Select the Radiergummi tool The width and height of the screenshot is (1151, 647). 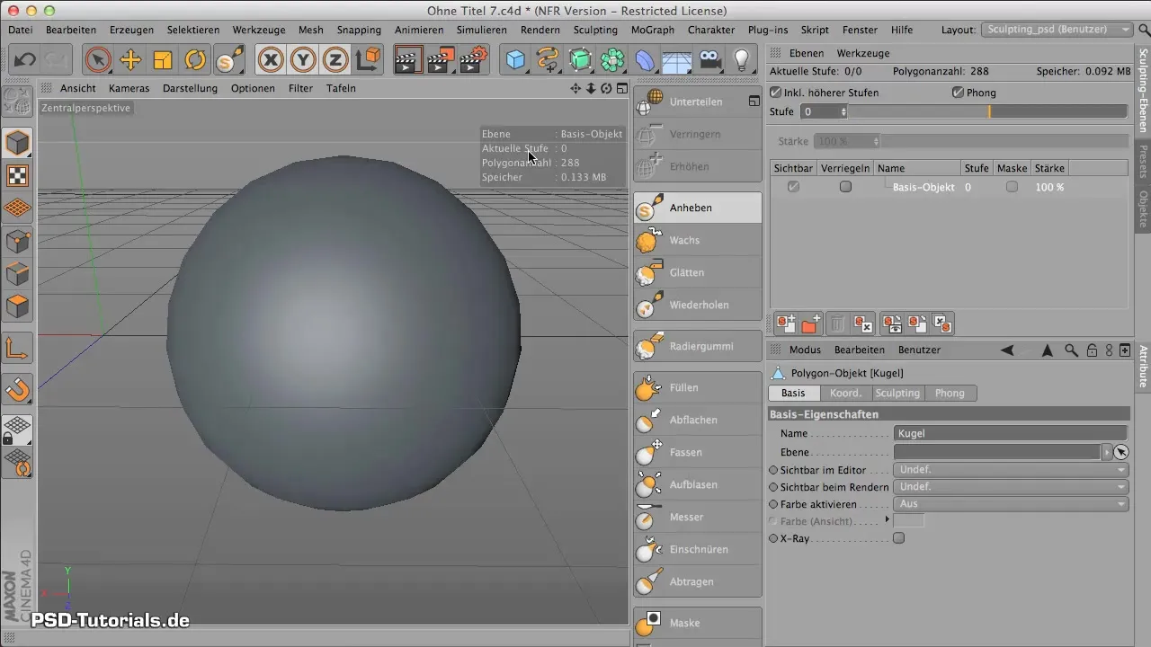pos(697,346)
